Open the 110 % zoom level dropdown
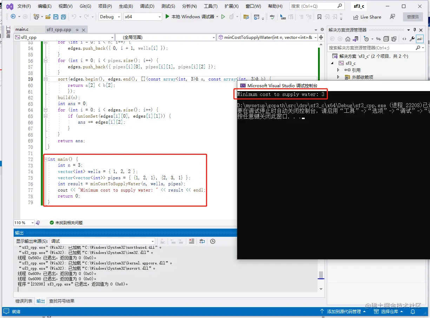The width and height of the screenshot is (430, 318). [24, 223]
